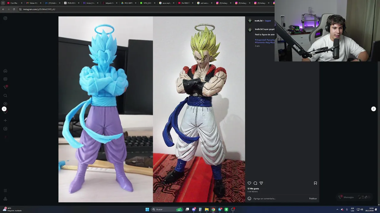The width and height of the screenshot is (380, 213).
Task: Open hamburger More menu in sidebar
Action: tap(5, 191)
